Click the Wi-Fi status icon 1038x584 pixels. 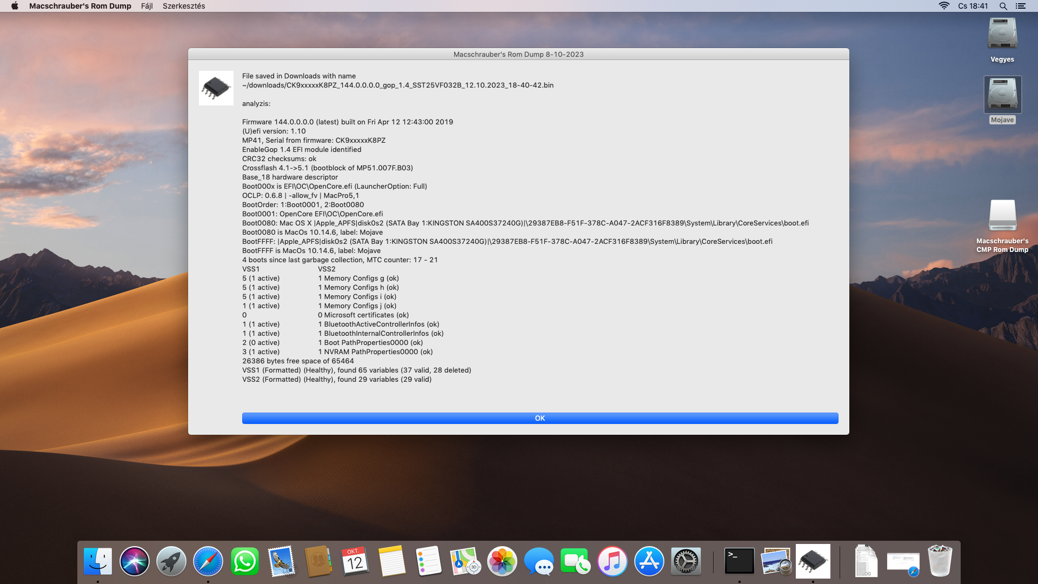(944, 6)
